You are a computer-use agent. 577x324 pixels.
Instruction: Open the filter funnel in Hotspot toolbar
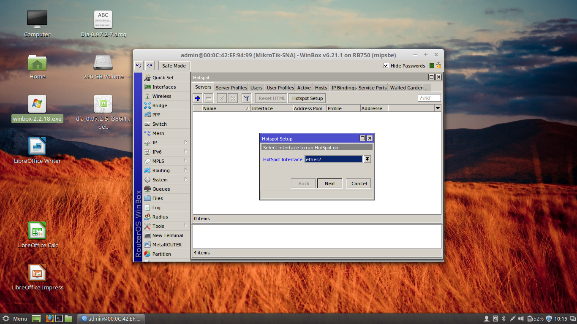[247, 98]
